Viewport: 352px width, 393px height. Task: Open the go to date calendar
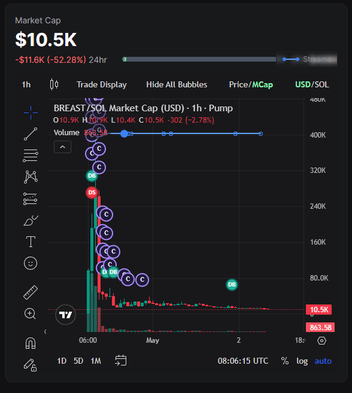point(121,361)
